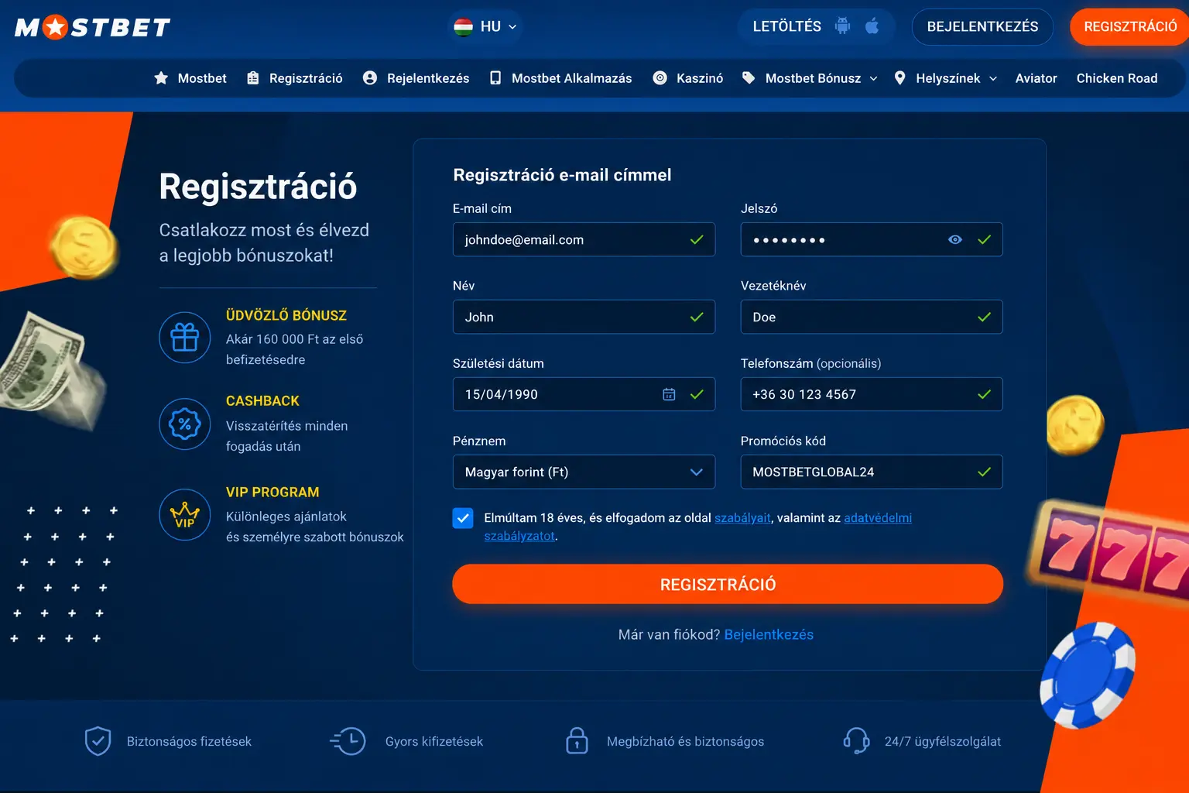Viewport: 1189px width, 793px height.
Task: Click the Promóciós kód field MOSTBETGLOBAL24
Action: point(872,472)
